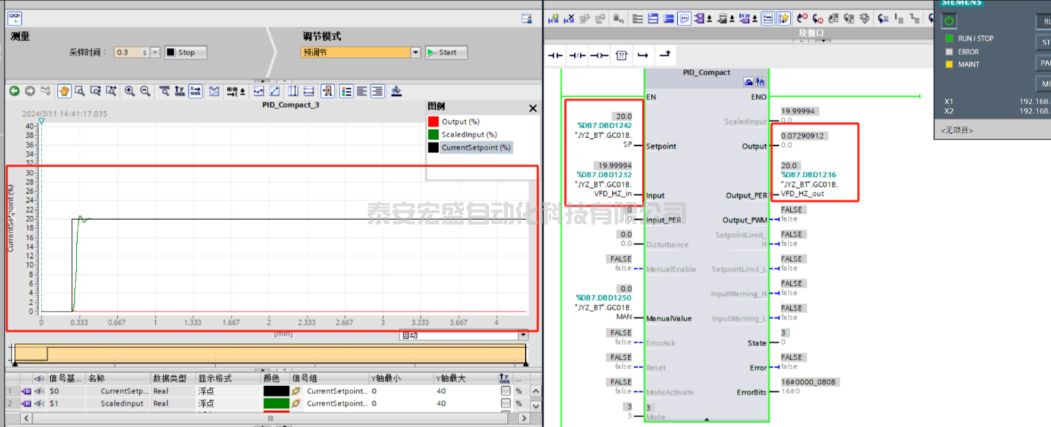Open the tuning mode dropdown
This screenshot has height=427, width=1051.
[415, 52]
